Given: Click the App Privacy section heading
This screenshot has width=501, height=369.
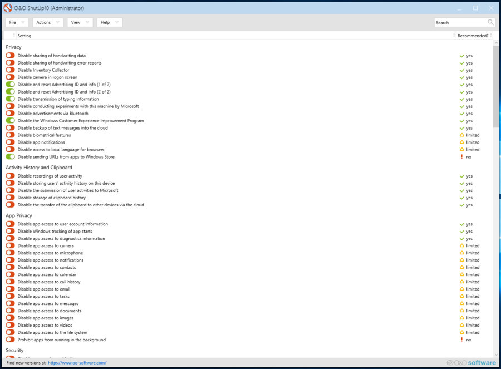Looking at the screenshot, I should coord(19,215).
